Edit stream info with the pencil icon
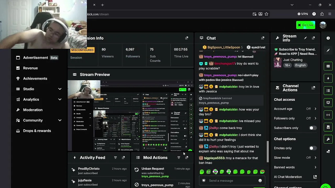 pyautogui.click(x=305, y=38)
